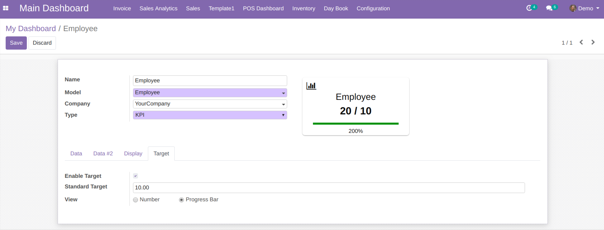
Task: Switch to the Display tab
Action: 133,154
